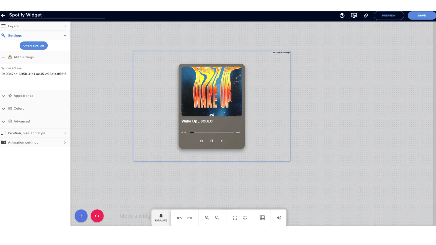Expand the Colors section
This screenshot has height=245, width=436.
pyautogui.click(x=19, y=109)
